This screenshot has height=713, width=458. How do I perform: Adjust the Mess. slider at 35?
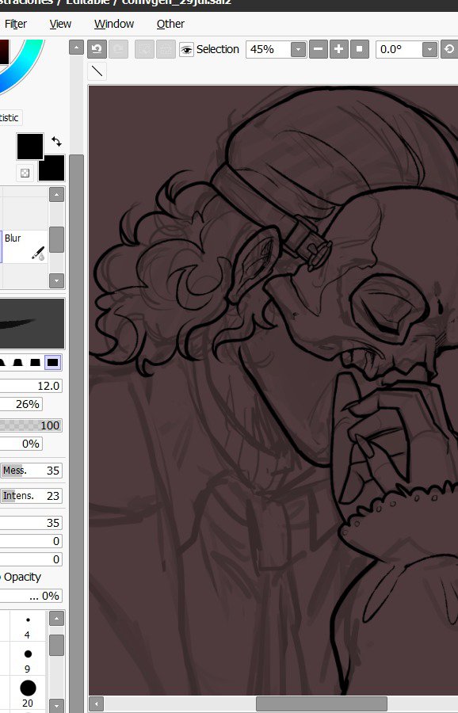(31, 471)
